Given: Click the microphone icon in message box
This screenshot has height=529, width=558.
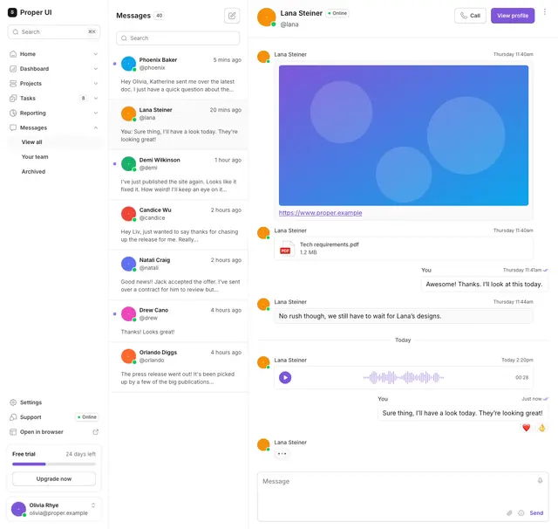Looking at the screenshot, I should coord(540,481).
